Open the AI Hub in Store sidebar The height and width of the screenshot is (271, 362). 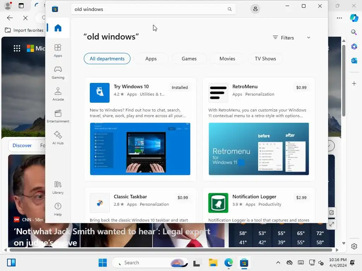pyautogui.click(x=58, y=138)
